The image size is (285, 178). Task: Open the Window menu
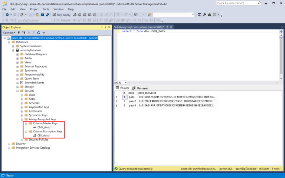pyautogui.click(x=58, y=9)
